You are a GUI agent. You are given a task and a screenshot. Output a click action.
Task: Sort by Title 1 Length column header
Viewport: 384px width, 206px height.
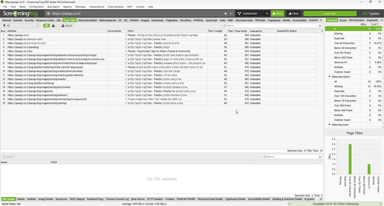coord(217,31)
